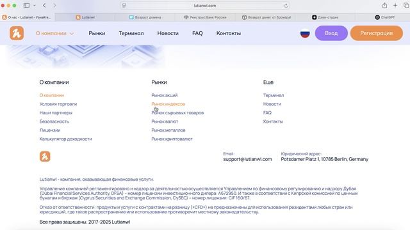
Task: Open the sidebar options dropdown arrow
Action: tap(35, 6)
